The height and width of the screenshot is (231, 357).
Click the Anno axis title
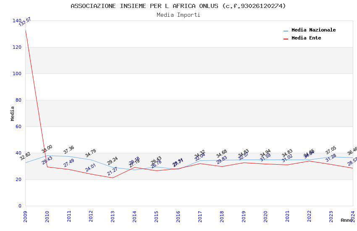pyautogui.click(x=346, y=220)
